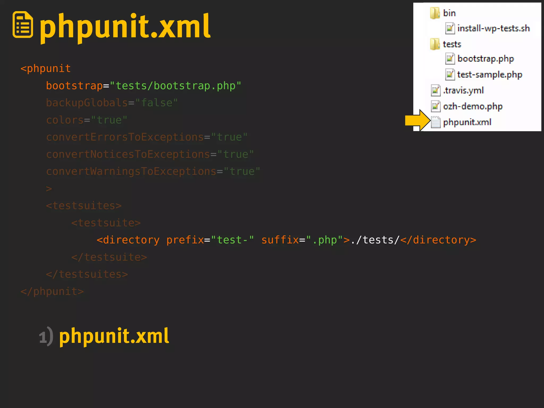Screen dimensions: 544x408
Task: Click the convertWarningsToExceptions="true" line
Action: coord(153,171)
